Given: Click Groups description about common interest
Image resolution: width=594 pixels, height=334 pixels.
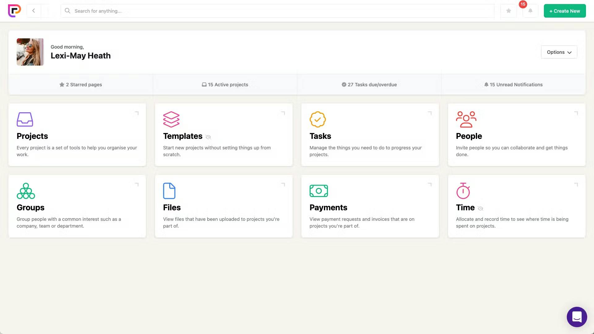Looking at the screenshot, I should point(69,223).
